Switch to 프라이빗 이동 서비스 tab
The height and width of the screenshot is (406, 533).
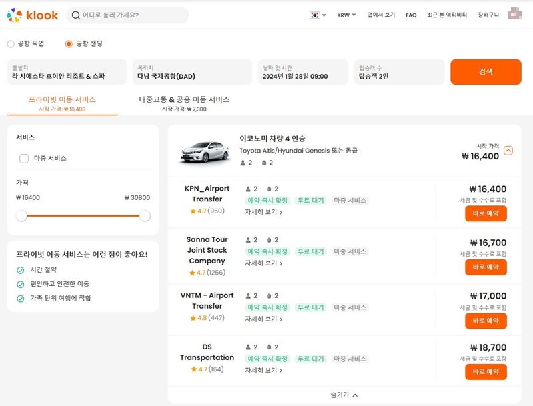pyautogui.click(x=62, y=103)
